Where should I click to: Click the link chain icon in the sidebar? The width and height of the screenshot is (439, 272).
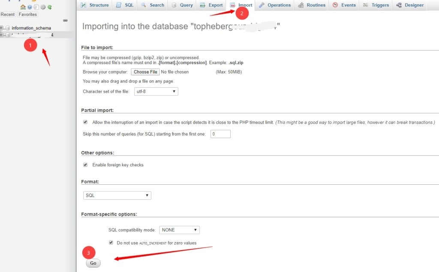65,21
